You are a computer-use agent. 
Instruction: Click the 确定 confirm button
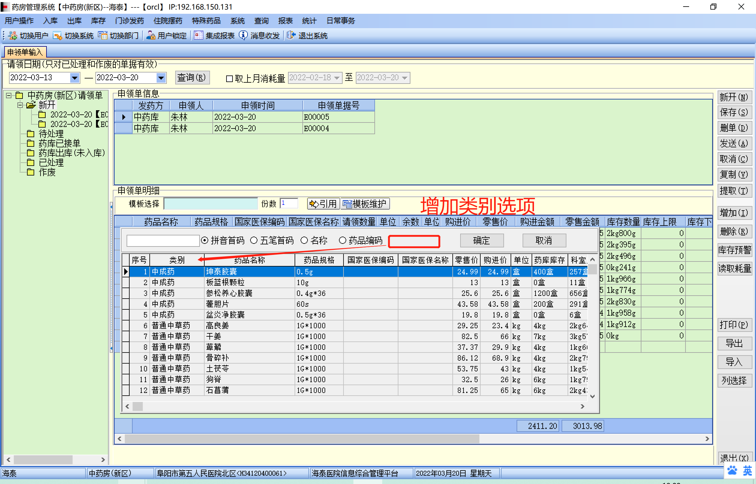coord(481,241)
